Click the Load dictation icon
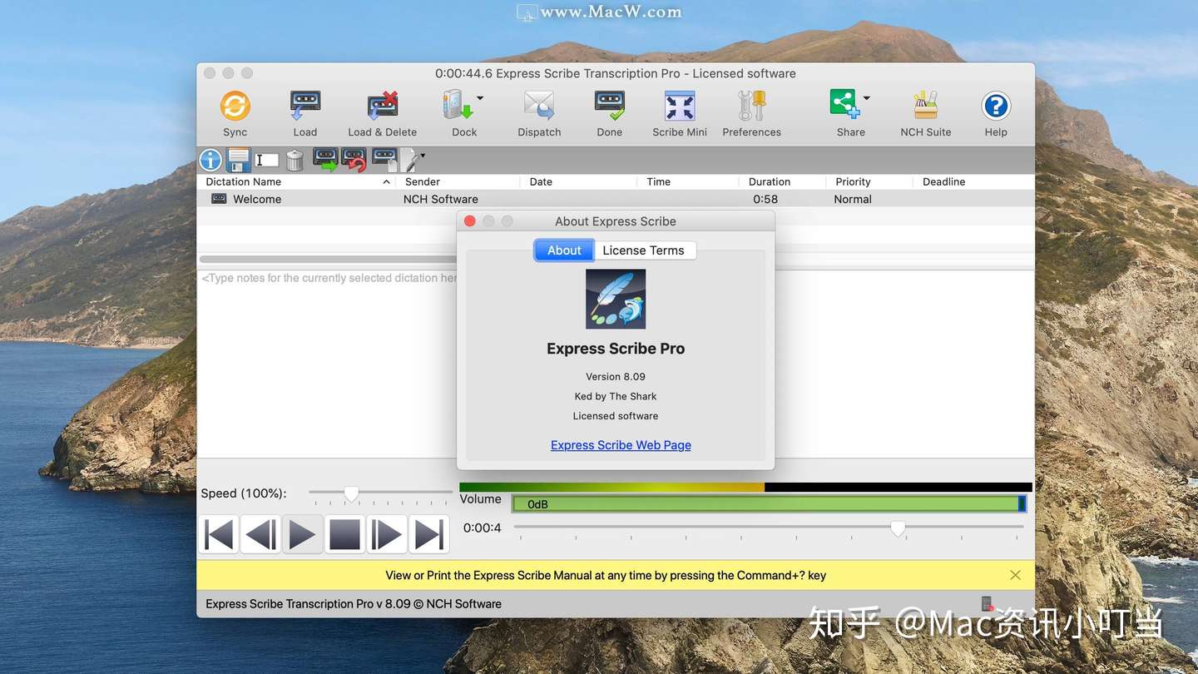 [305, 107]
